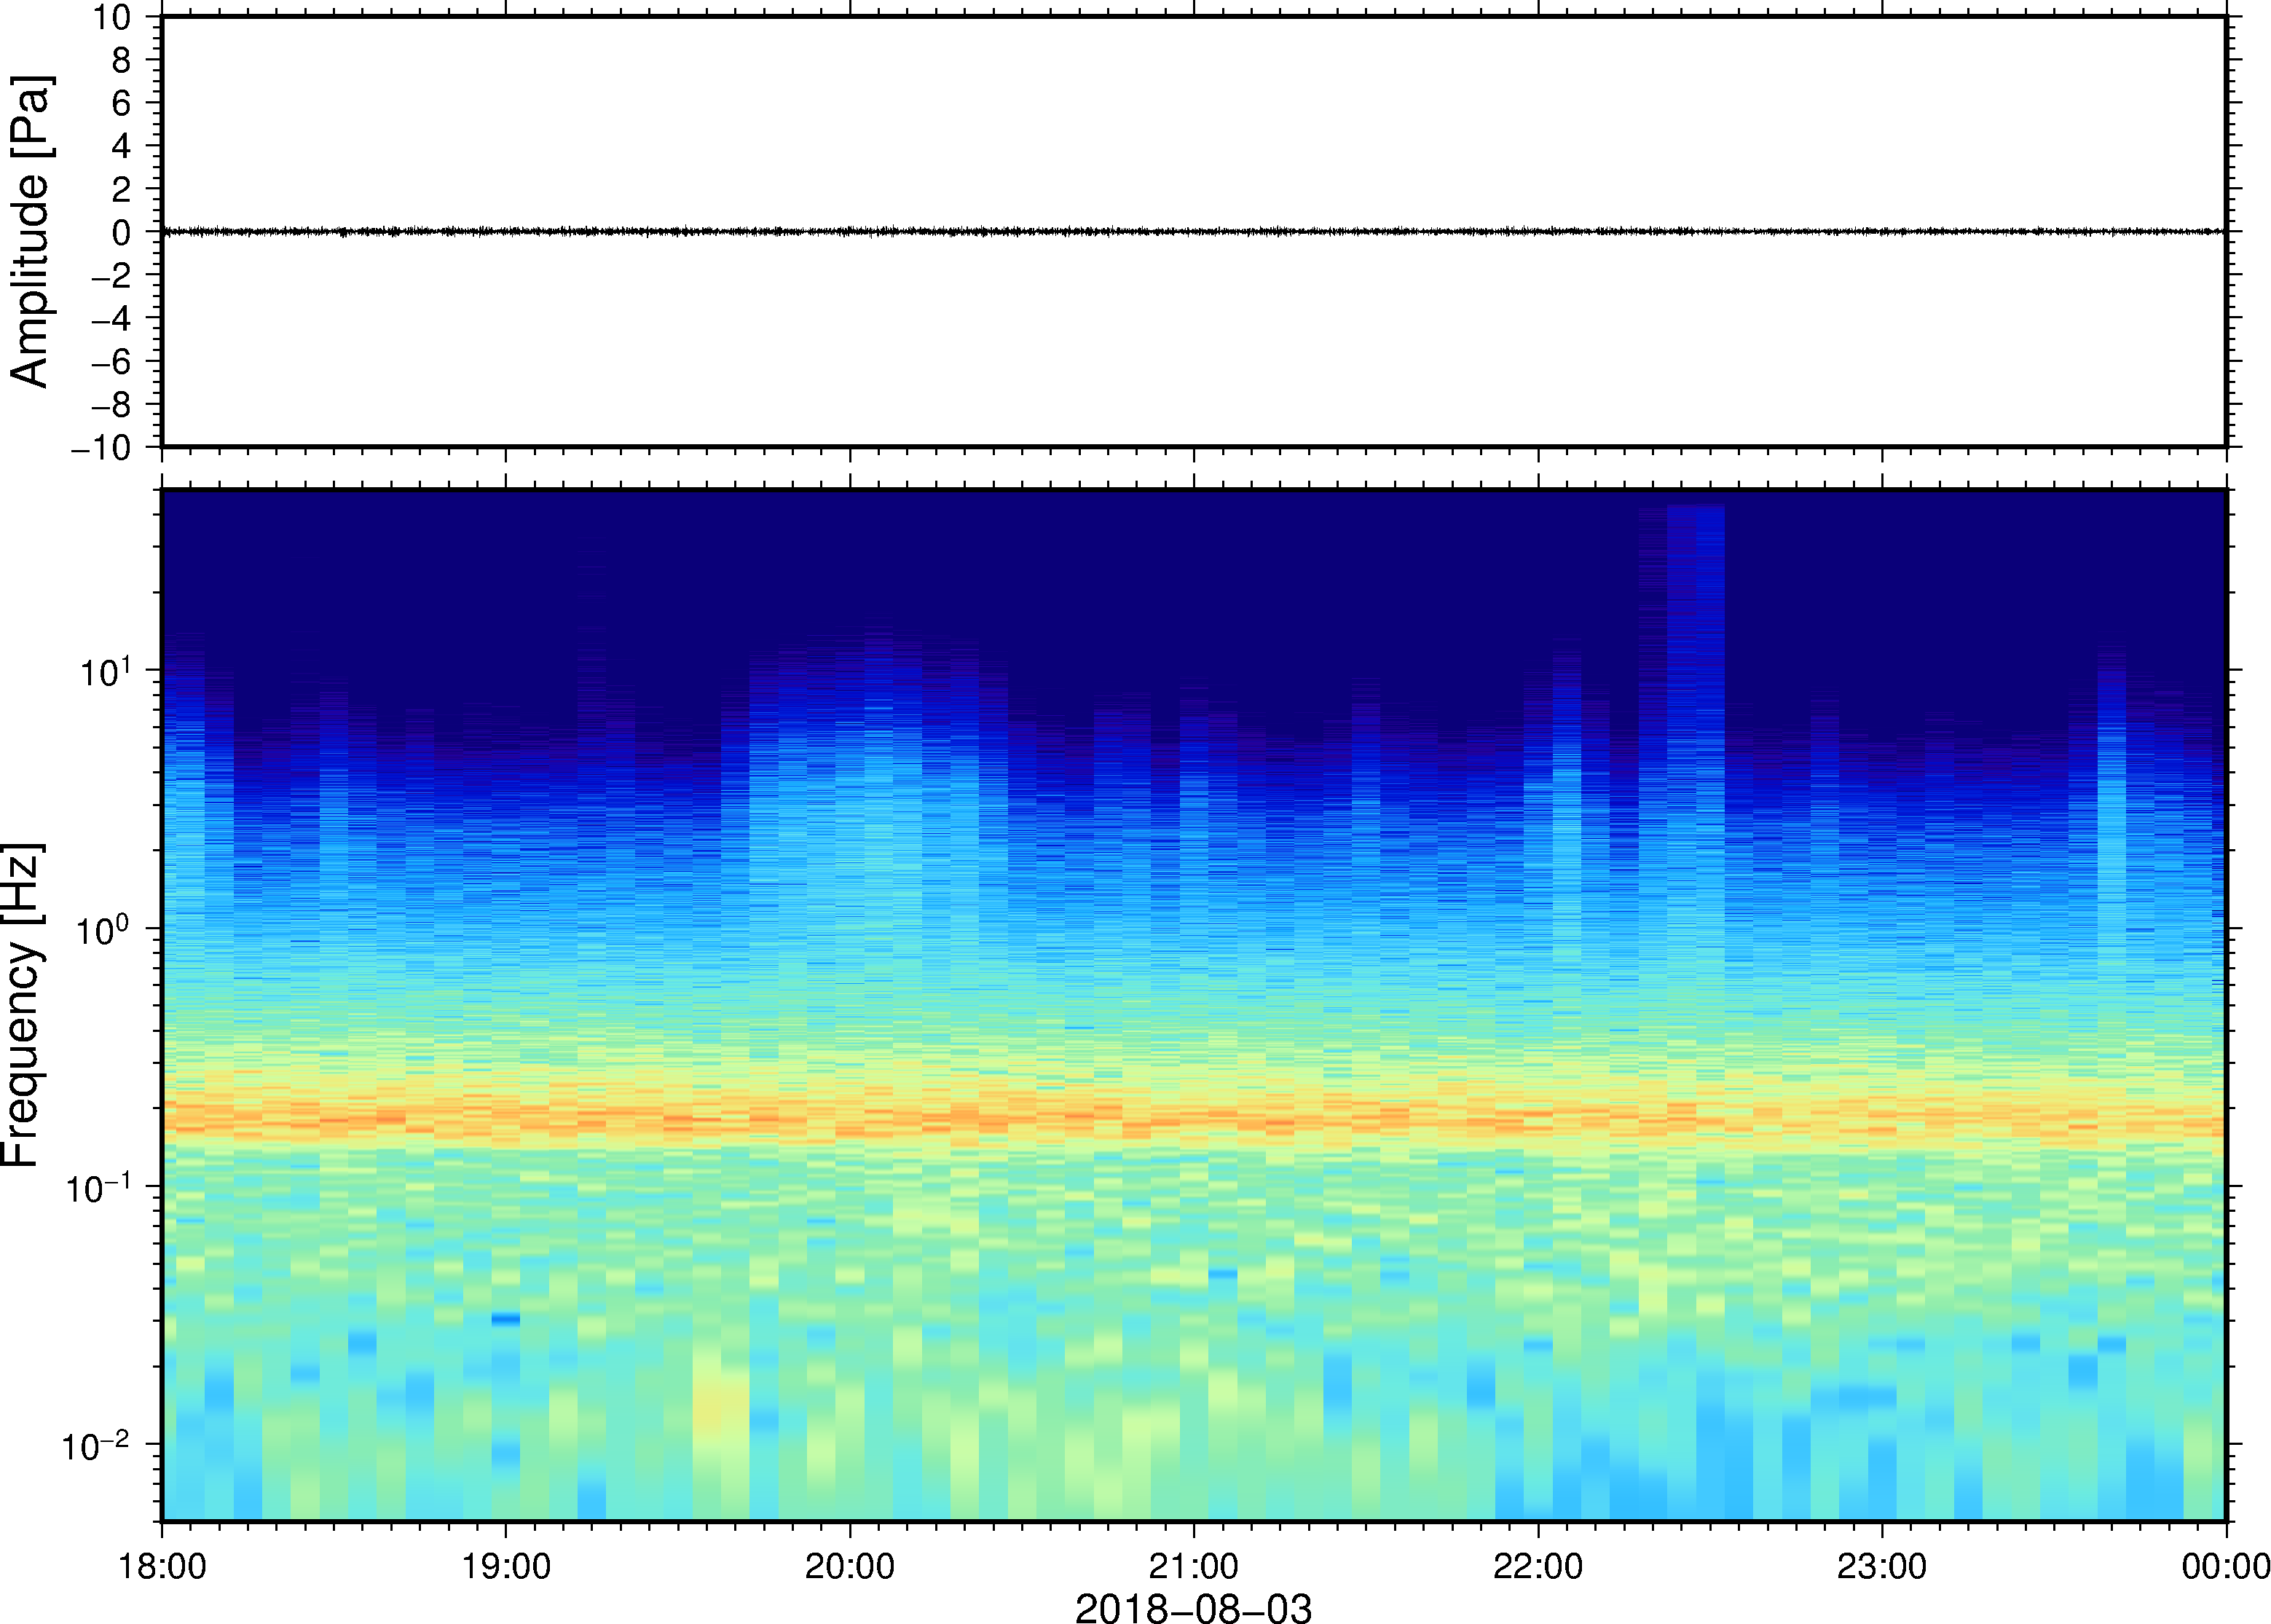Click the 22:00 time axis label
Screen dimensions: 2271x1624
(x=1538, y=1566)
